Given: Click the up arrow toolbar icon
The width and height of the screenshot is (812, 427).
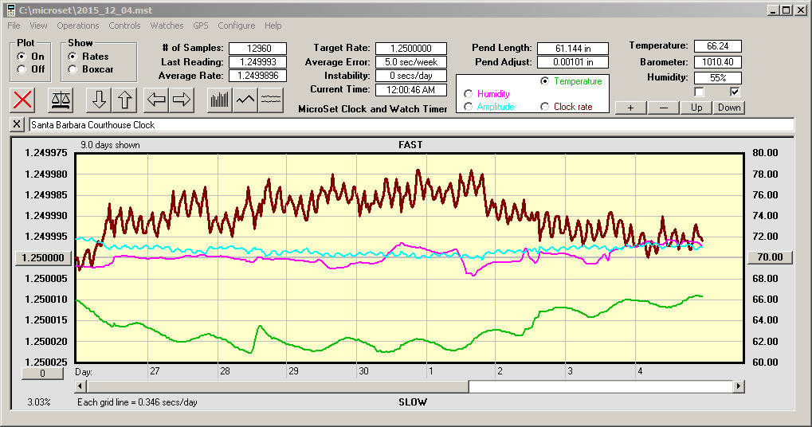Looking at the screenshot, I should [124, 100].
